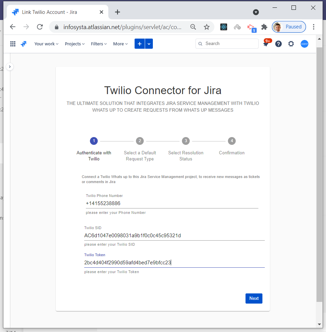Open the Extensions puzzle piece menu
326x332 pixels.
click(264, 27)
